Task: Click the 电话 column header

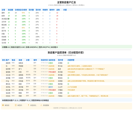Action: click(x=13, y=60)
